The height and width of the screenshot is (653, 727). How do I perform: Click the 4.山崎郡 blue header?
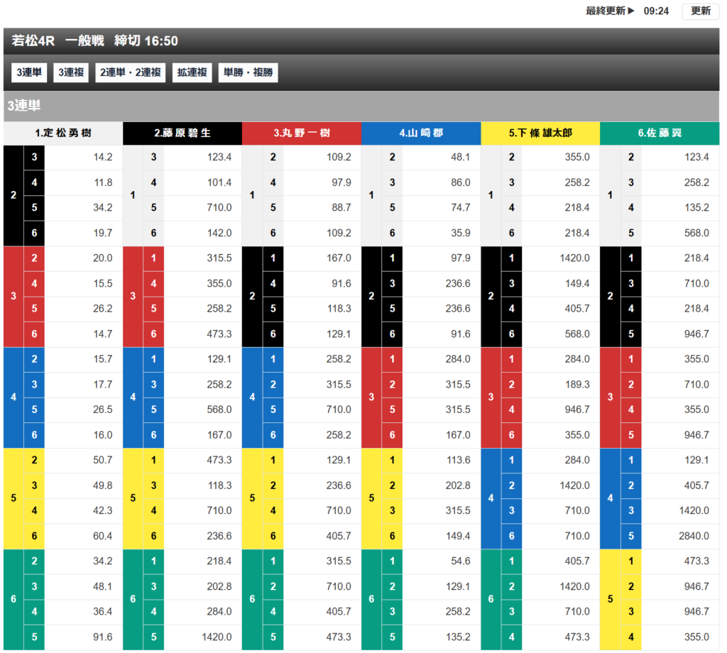(x=421, y=133)
